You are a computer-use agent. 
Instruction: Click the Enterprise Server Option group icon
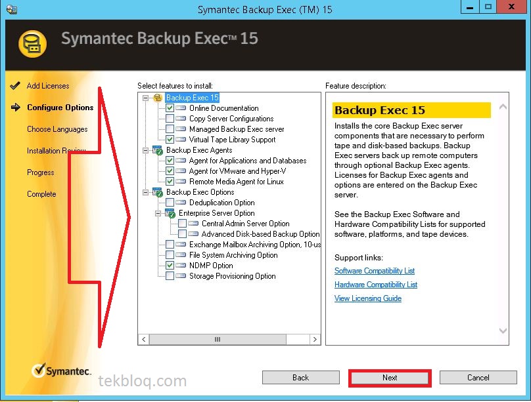click(170, 213)
